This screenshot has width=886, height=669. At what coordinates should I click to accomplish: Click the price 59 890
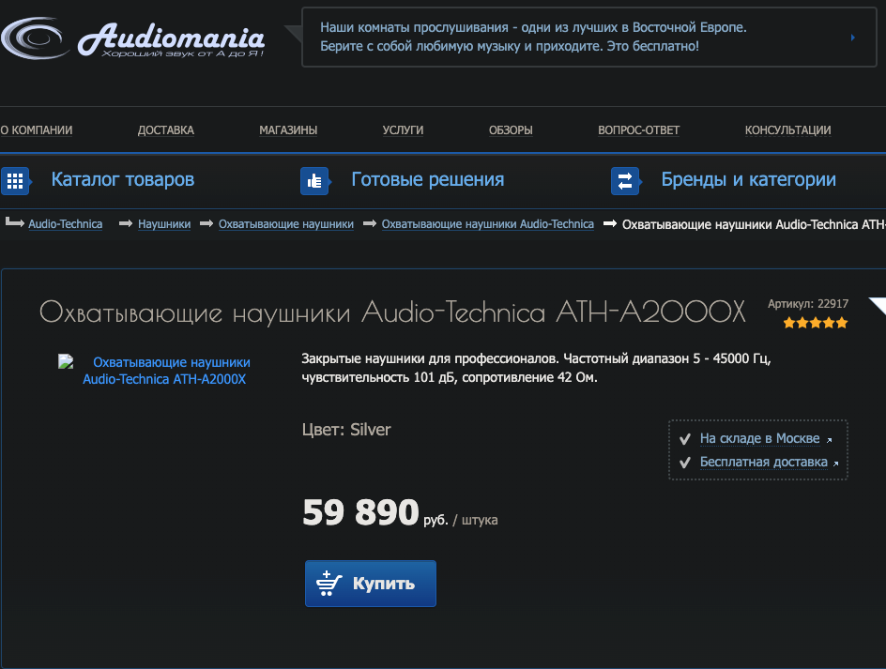pos(360,512)
